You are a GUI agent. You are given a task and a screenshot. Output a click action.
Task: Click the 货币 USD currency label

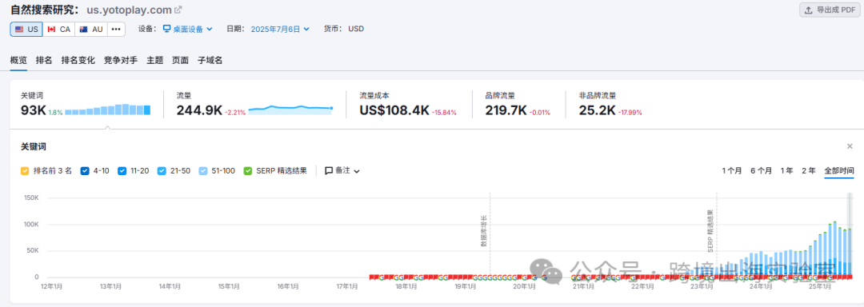344,29
